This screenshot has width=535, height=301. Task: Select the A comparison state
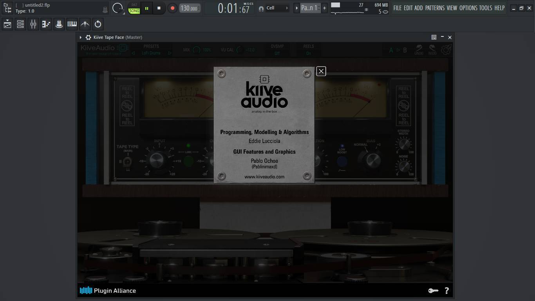coord(391,50)
